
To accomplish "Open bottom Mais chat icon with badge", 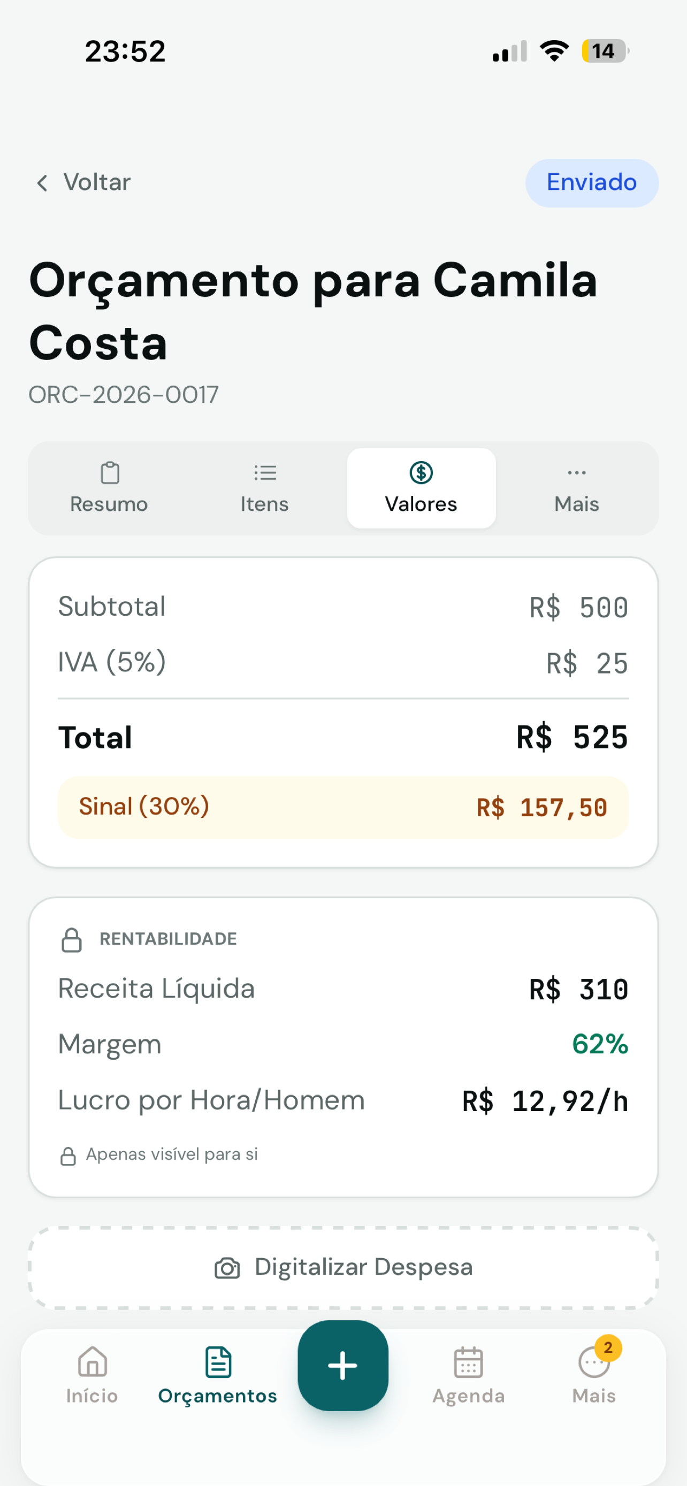I will coord(594,1362).
